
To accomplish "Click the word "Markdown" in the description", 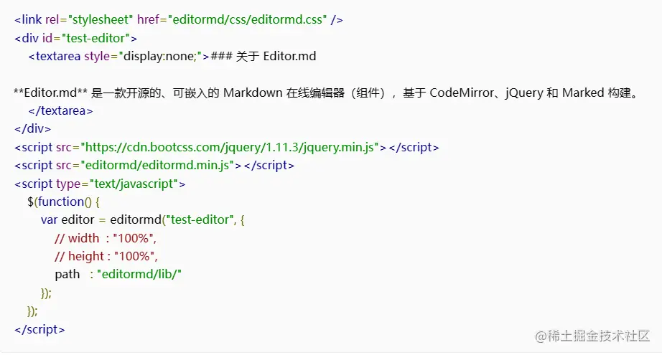I will [x=253, y=93].
